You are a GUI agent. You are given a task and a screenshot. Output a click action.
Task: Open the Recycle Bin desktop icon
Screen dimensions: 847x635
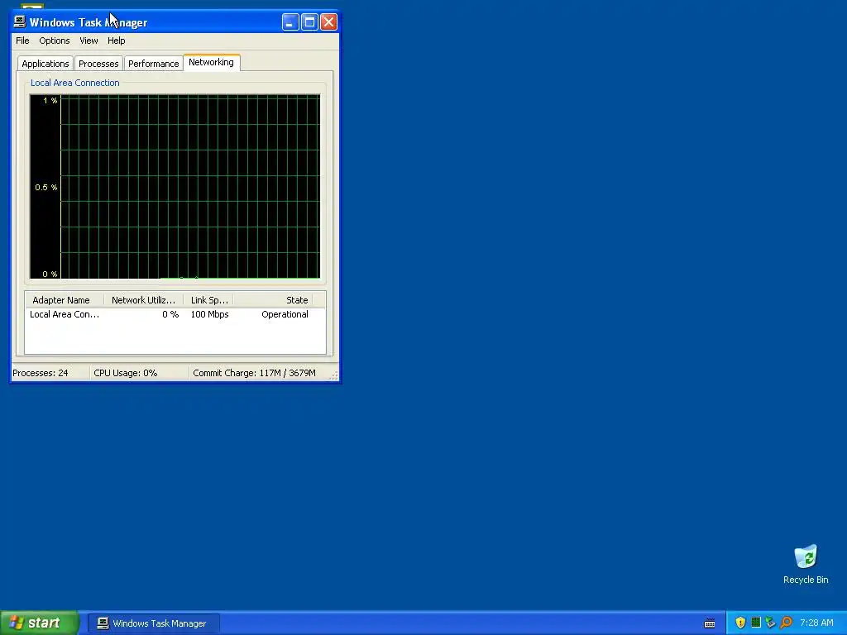click(x=806, y=564)
